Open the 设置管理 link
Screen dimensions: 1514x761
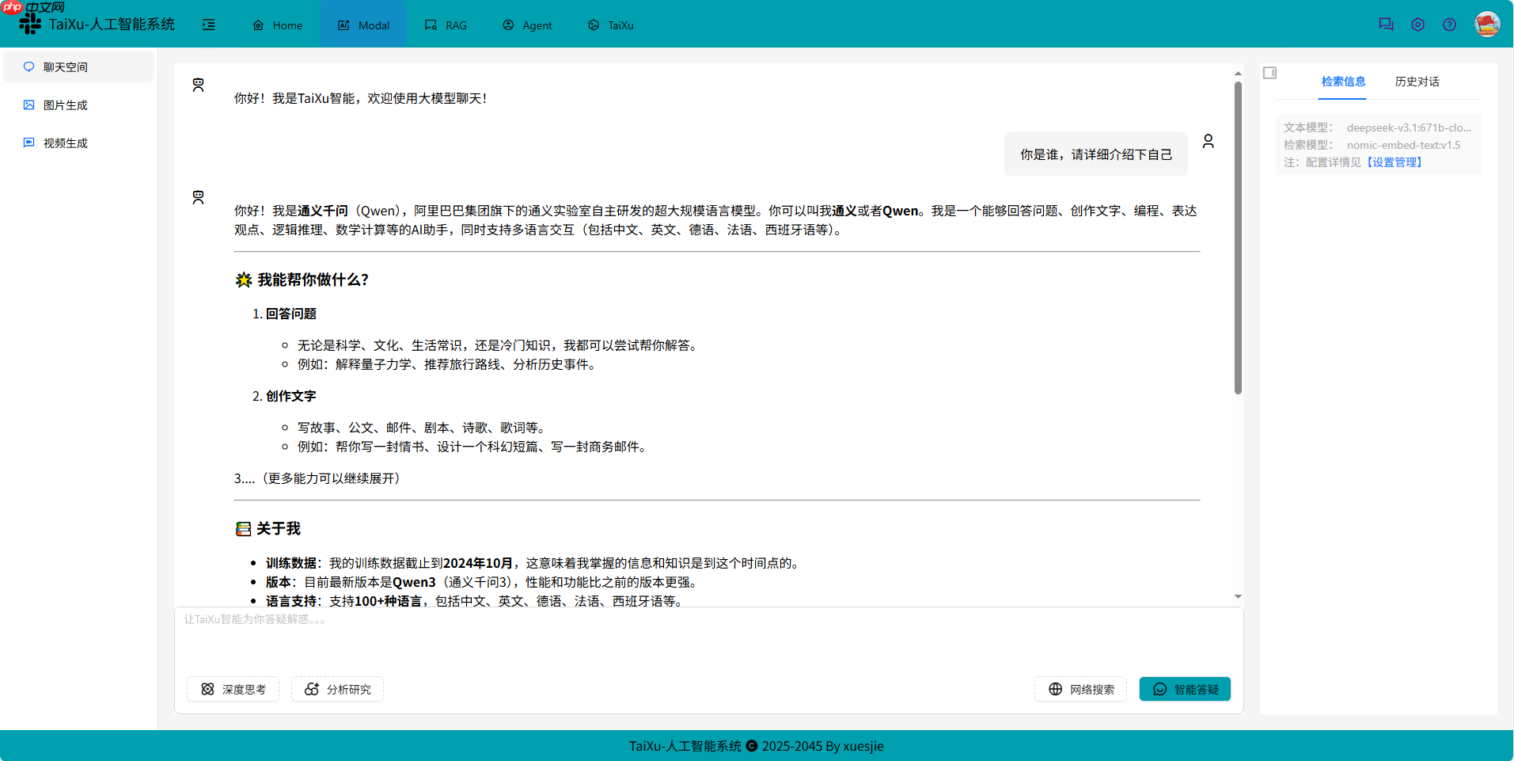[x=1395, y=162]
